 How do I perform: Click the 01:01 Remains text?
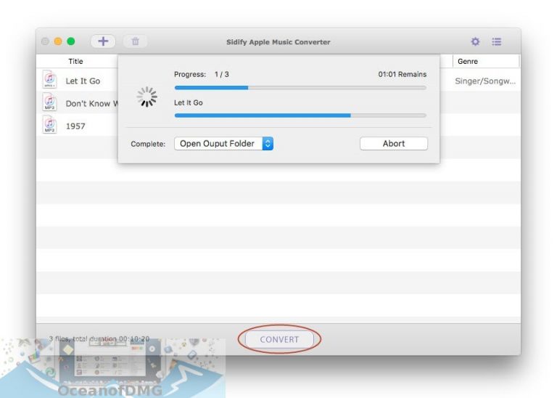coord(402,74)
